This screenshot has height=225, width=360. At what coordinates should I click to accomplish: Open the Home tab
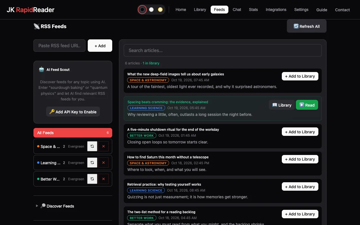pyautogui.click(x=181, y=10)
